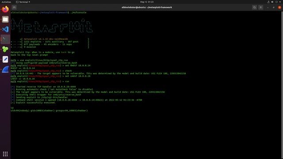The image size is (283, 159).
Task: Click the Metasploit ASCII art banner
Action: [52, 26]
